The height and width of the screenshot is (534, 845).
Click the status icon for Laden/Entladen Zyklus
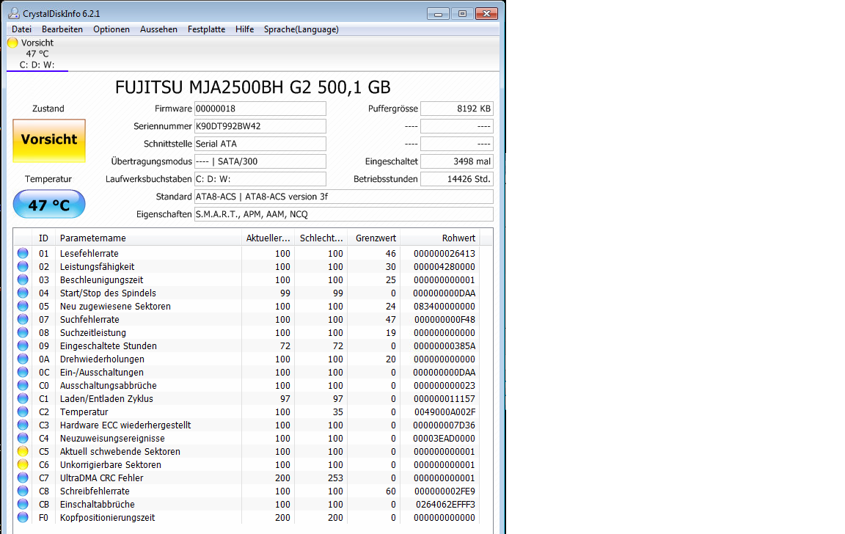click(x=23, y=398)
